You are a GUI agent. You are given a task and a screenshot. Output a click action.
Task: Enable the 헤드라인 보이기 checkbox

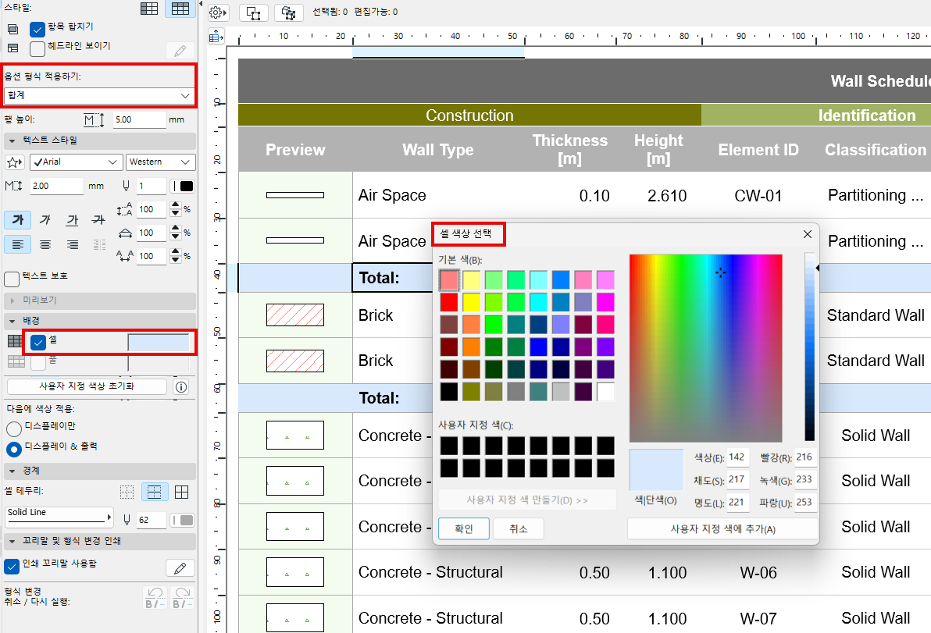(37, 49)
